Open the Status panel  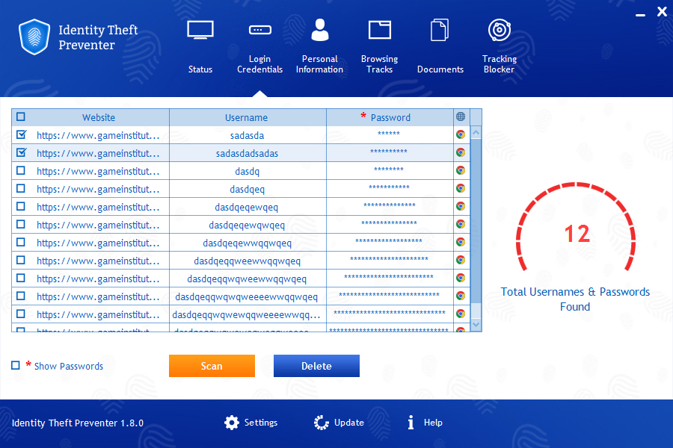pos(200,45)
